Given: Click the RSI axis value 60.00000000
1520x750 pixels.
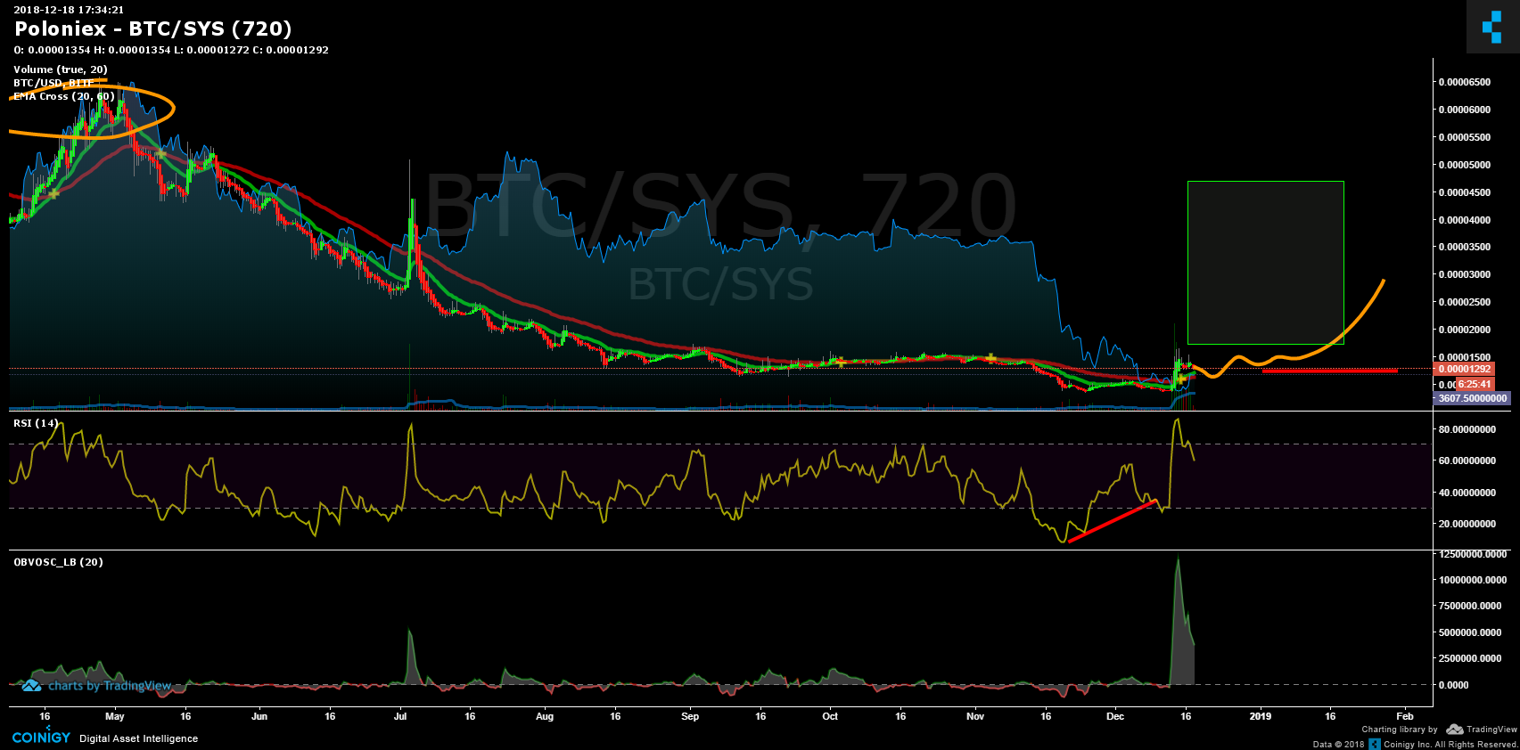Looking at the screenshot, I should pos(1467,461).
